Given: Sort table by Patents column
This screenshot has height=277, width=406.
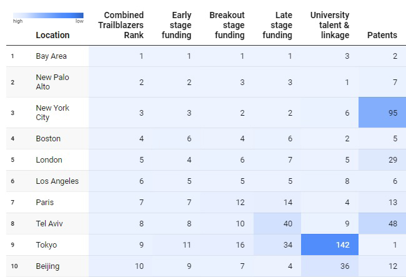Looking at the screenshot, I should pos(382,35).
